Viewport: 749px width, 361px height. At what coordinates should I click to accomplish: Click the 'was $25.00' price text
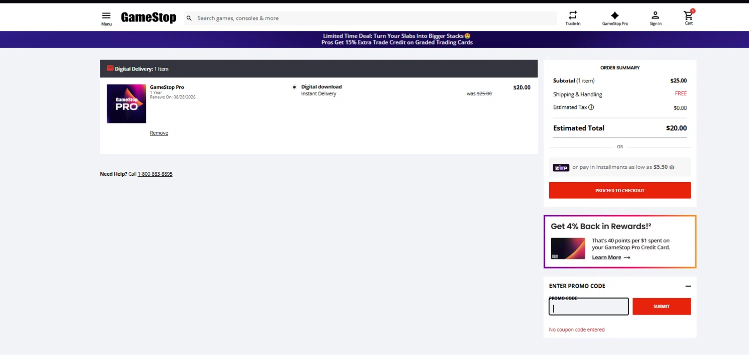coord(479,94)
